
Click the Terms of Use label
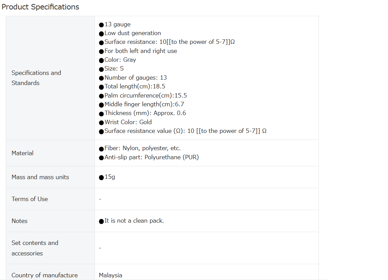click(30, 199)
